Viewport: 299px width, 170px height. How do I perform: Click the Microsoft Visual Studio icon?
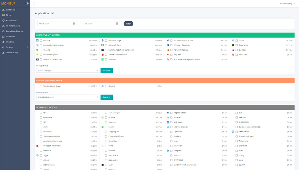click(x=168, y=40)
